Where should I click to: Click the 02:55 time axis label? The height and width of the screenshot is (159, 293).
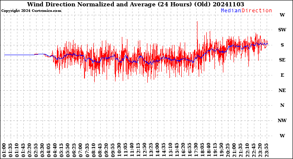coord(36,151)
